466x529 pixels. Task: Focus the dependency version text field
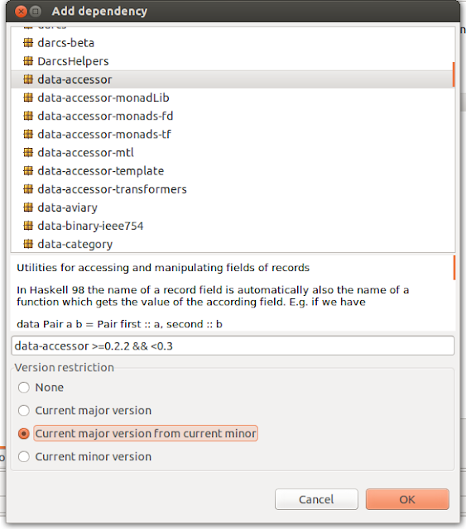[233, 346]
